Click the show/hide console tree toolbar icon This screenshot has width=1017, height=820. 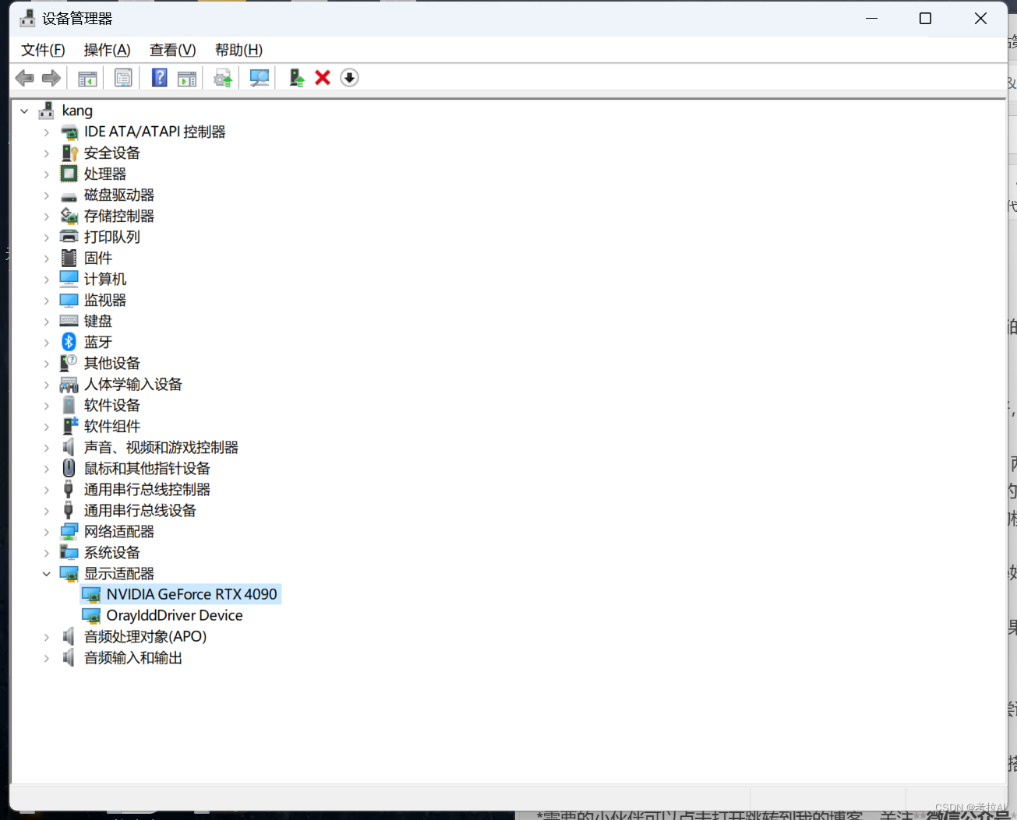point(87,78)
